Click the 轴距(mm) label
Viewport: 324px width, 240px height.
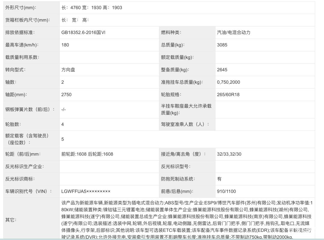click(x=16, y=94)
